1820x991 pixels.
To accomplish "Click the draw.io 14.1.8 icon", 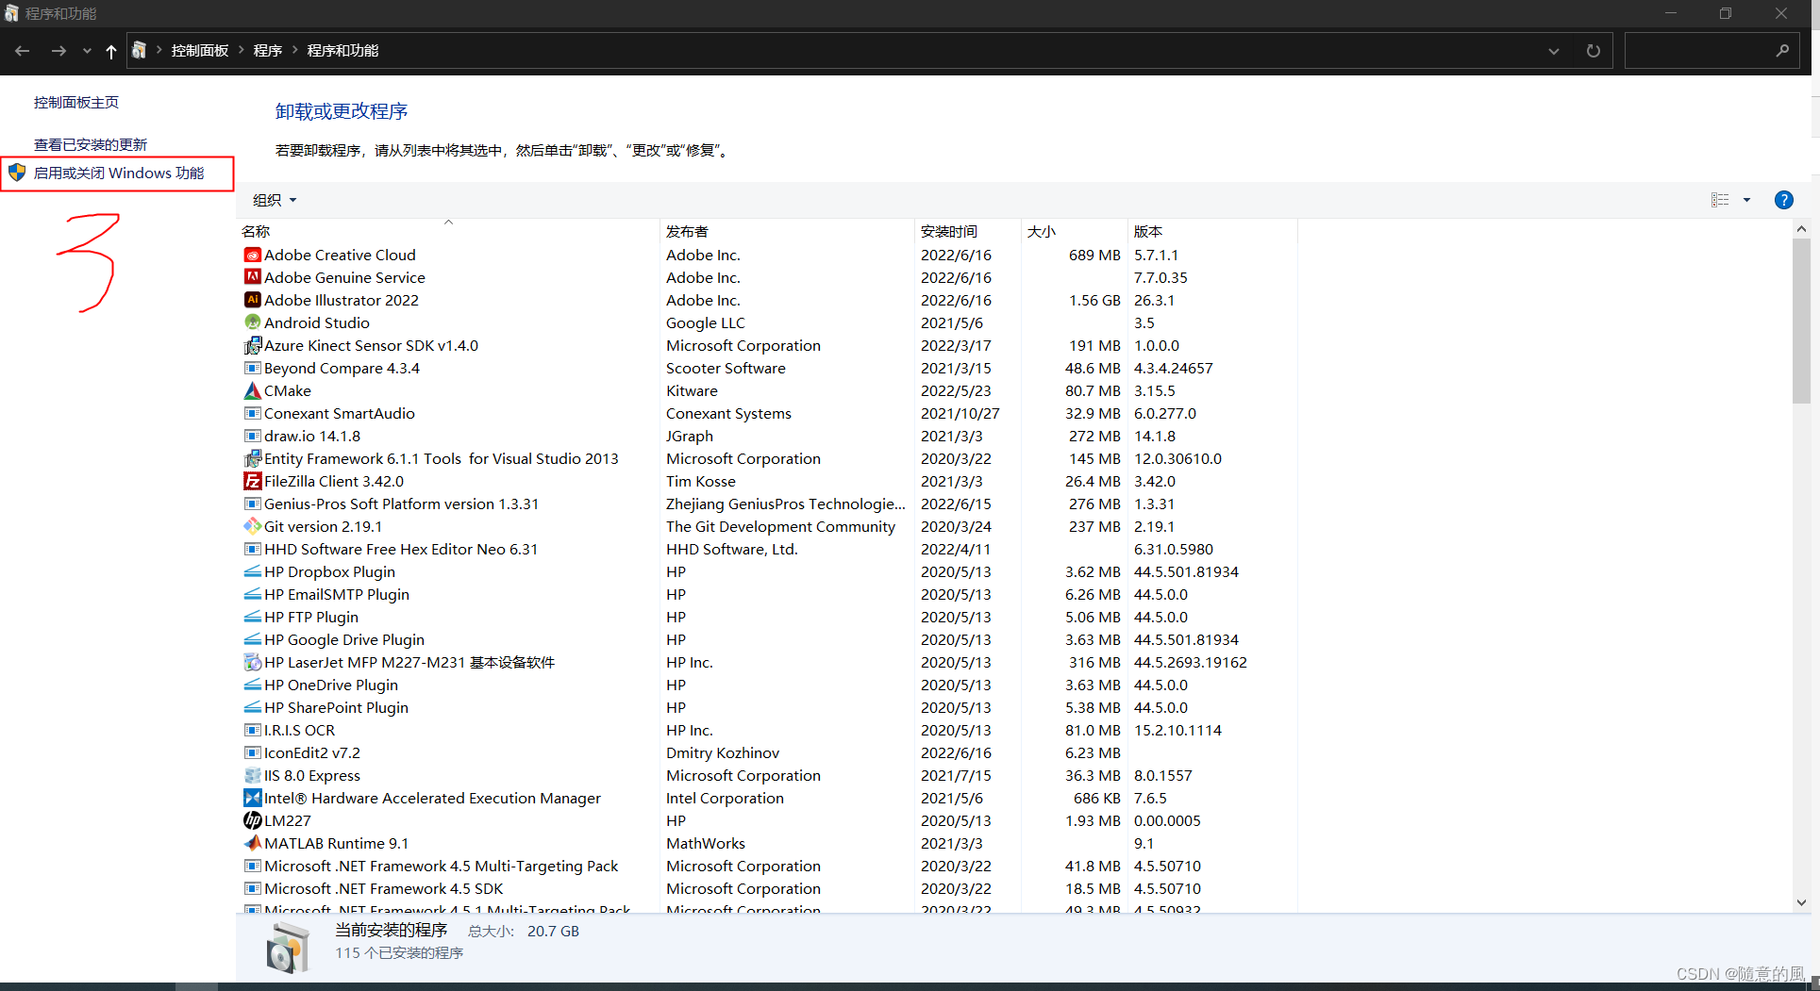I will 252,436.
